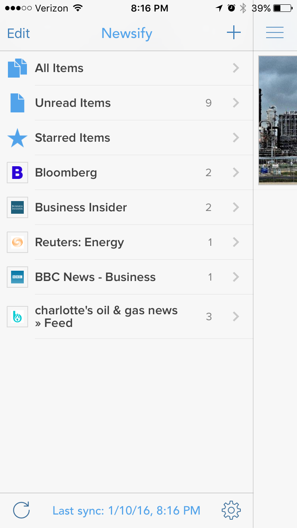
Task: Expand the Unread Items chevron
Action: coord(236,103)
